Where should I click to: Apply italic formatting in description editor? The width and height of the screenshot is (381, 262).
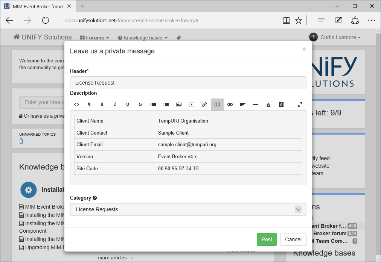(x=115, y=104)
